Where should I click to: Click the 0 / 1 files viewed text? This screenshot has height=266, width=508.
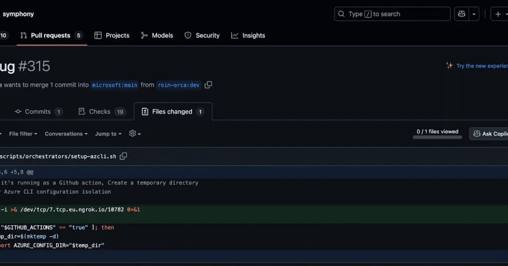pyautogui.click(x=437, y=131)
